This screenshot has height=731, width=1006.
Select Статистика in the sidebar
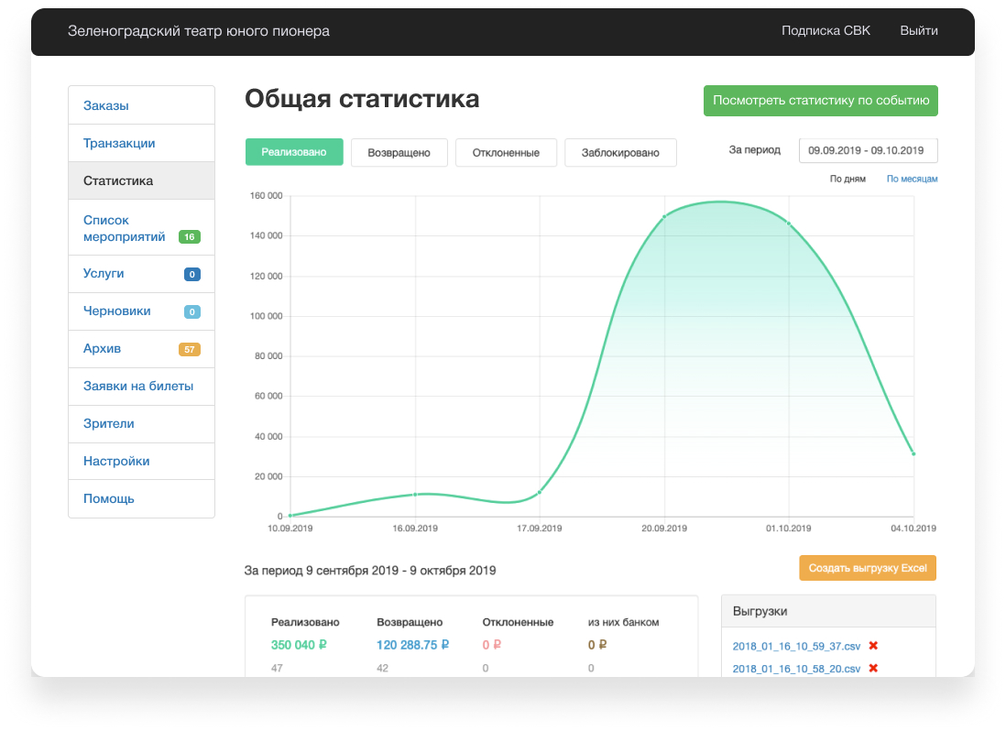(141, 180)
